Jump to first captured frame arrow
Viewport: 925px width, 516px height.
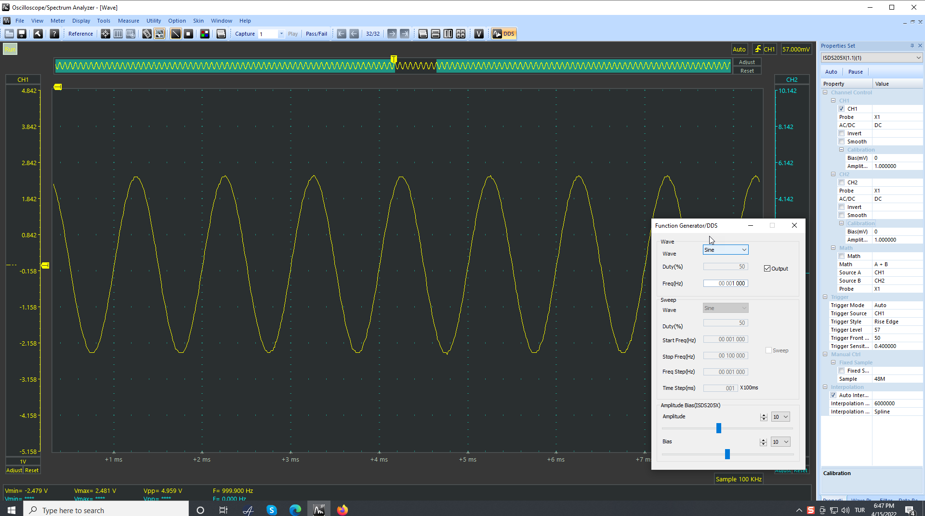point(342,34)
